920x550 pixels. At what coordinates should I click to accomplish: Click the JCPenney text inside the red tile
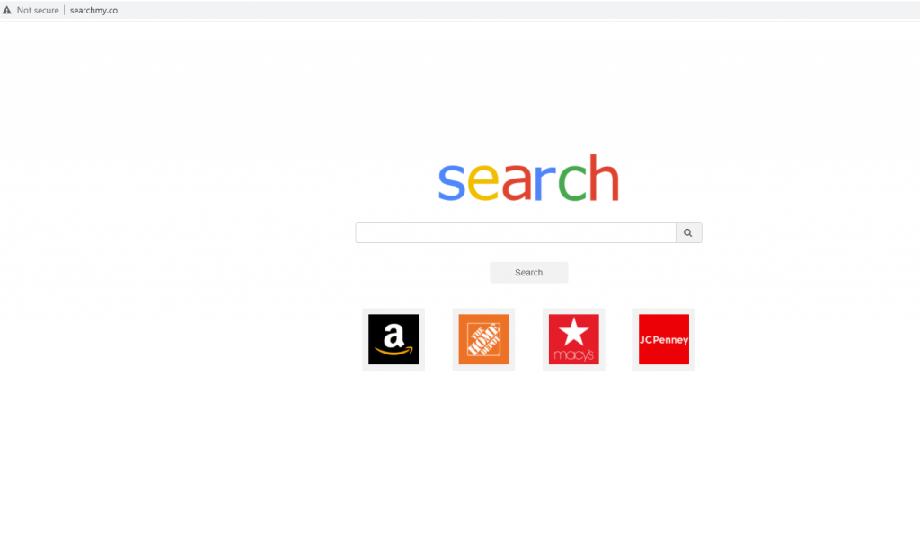(664, 340)
